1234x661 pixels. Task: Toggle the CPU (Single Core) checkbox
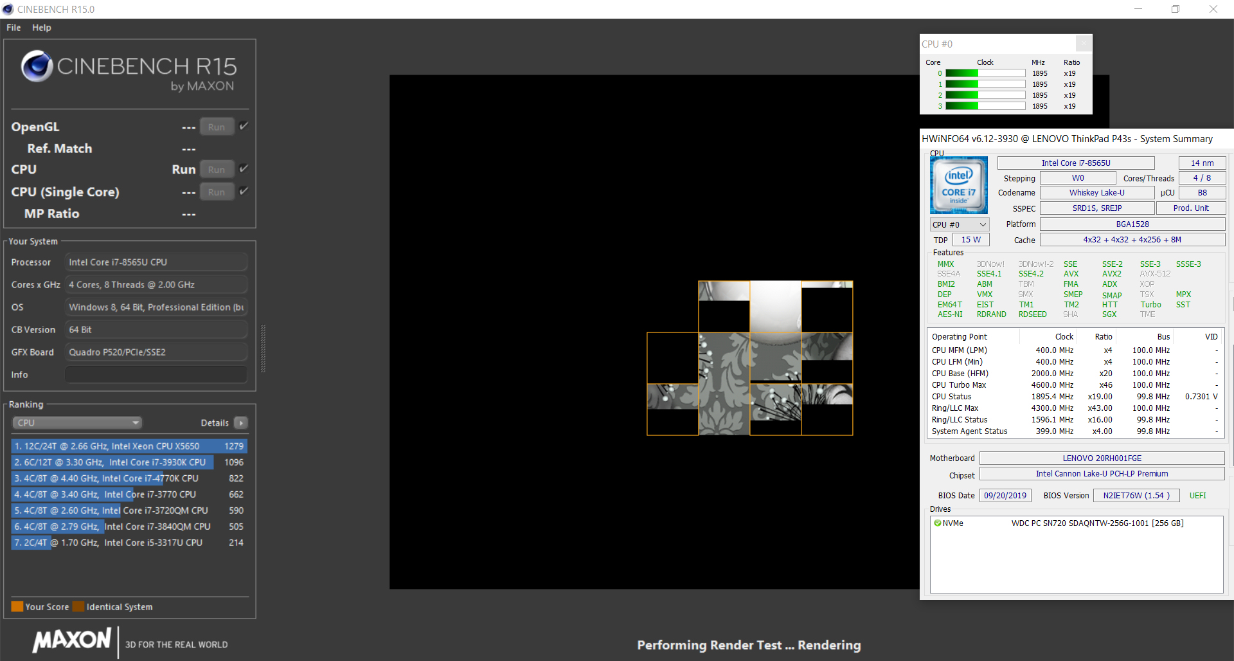[244, 191]
